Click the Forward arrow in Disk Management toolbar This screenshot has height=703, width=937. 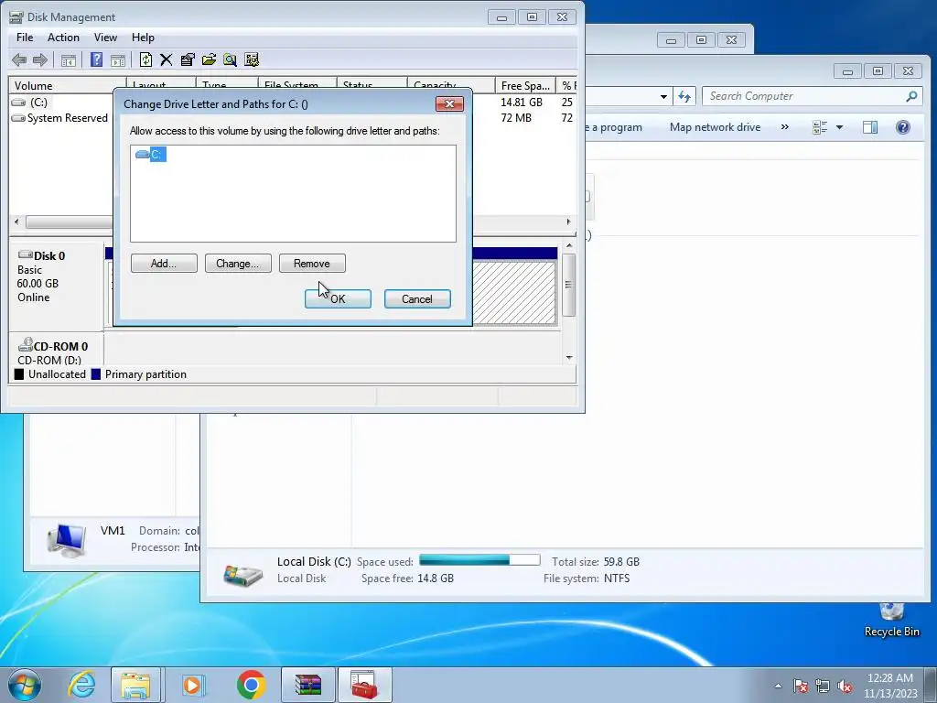(x=40, y=59)
